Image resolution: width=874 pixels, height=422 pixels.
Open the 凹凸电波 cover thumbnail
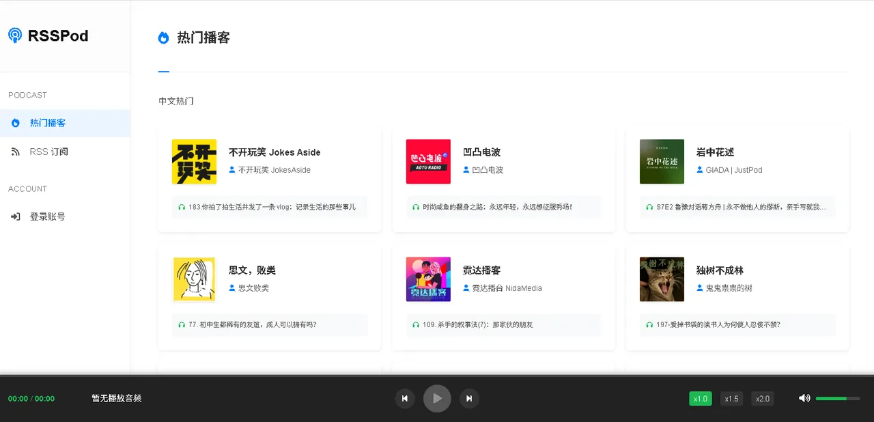pyautogui.click(x=428, y=162)
